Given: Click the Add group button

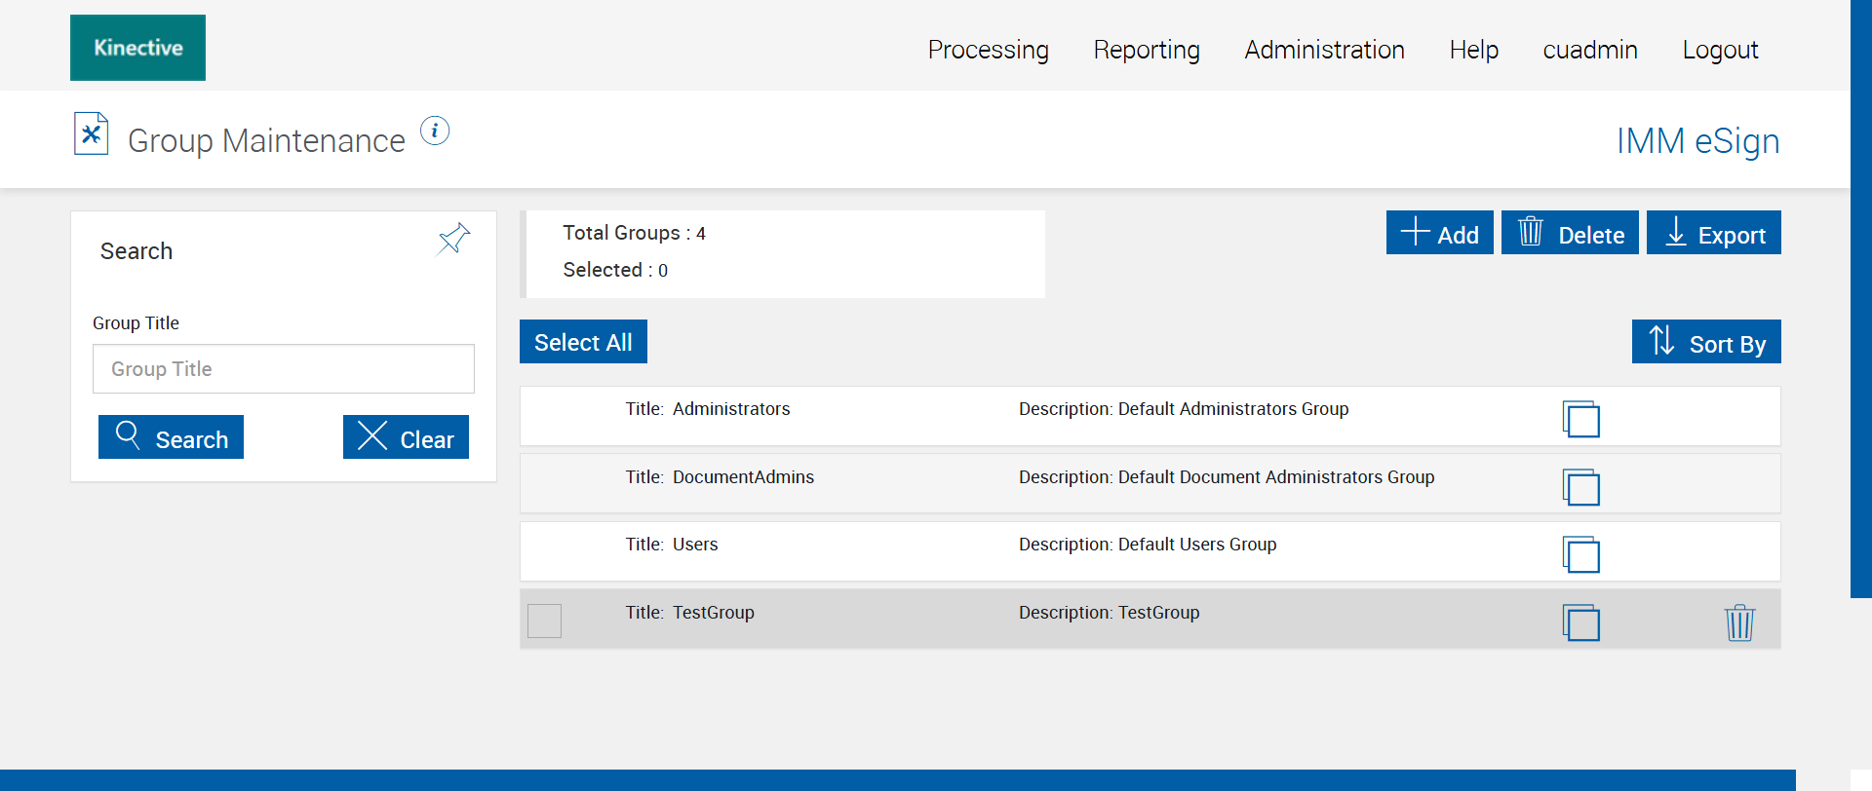Looking at the screenshot, I should [x=1439, y=233].
